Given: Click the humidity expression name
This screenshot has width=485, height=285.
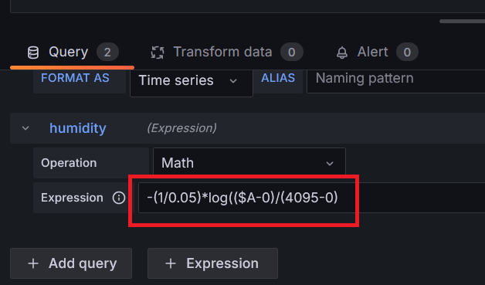Looking at the screenshot, I should tap(78, 128).
